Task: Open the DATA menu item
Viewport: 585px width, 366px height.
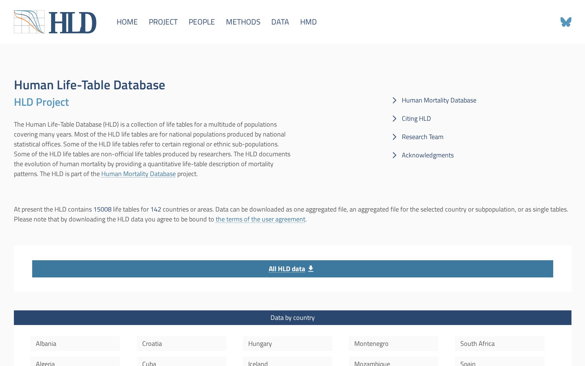Action: pos(280,22)
